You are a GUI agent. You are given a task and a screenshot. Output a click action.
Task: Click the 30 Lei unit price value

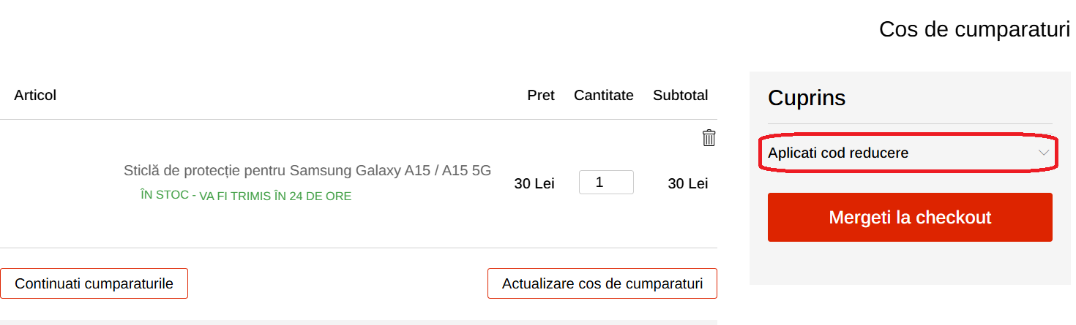(534, 183)
